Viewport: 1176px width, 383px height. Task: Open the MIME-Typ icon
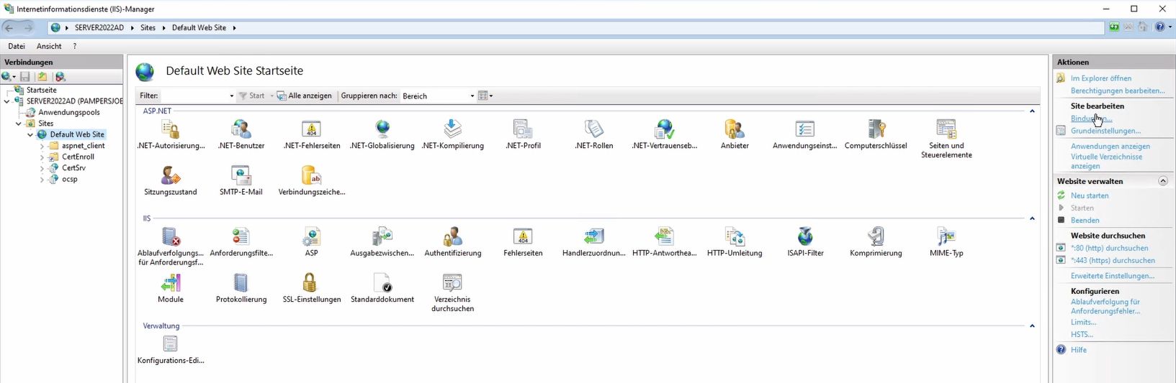(946, 236)
